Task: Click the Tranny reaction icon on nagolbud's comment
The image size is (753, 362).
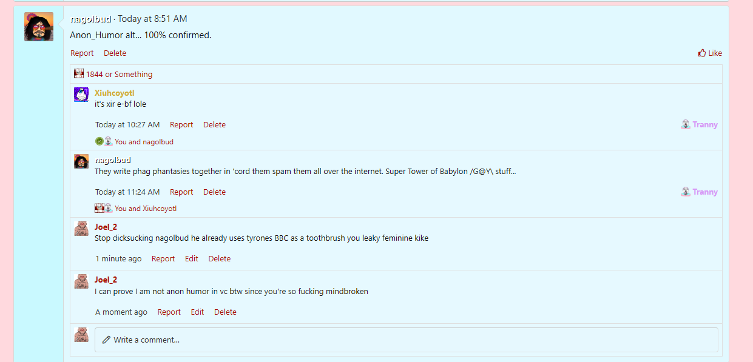Action: (686, 192)
